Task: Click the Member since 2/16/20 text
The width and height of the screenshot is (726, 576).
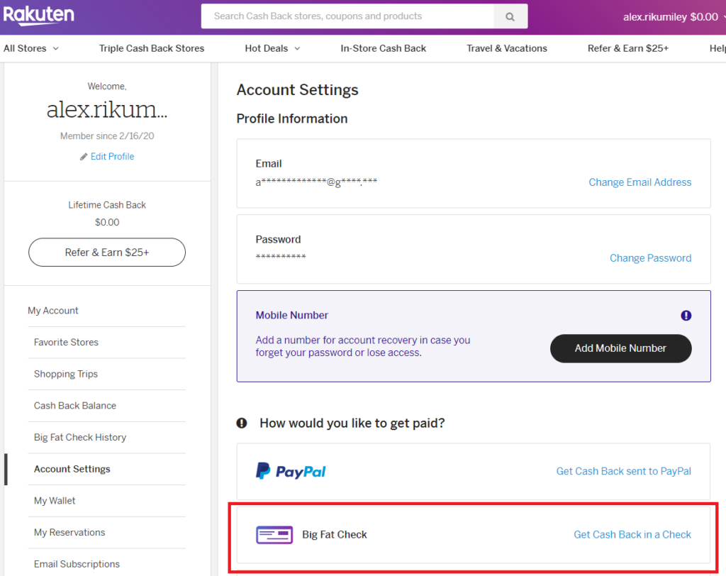Action: coord(107,135)
